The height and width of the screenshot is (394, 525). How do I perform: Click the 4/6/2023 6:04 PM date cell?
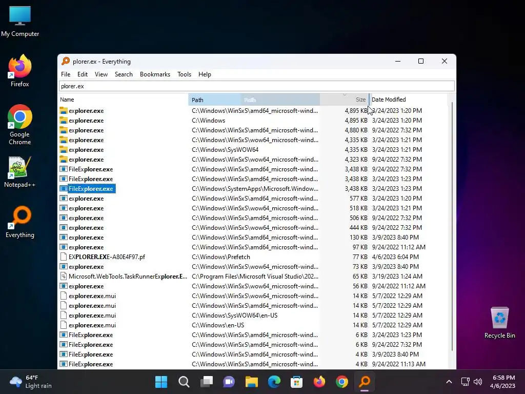[395, 257]
